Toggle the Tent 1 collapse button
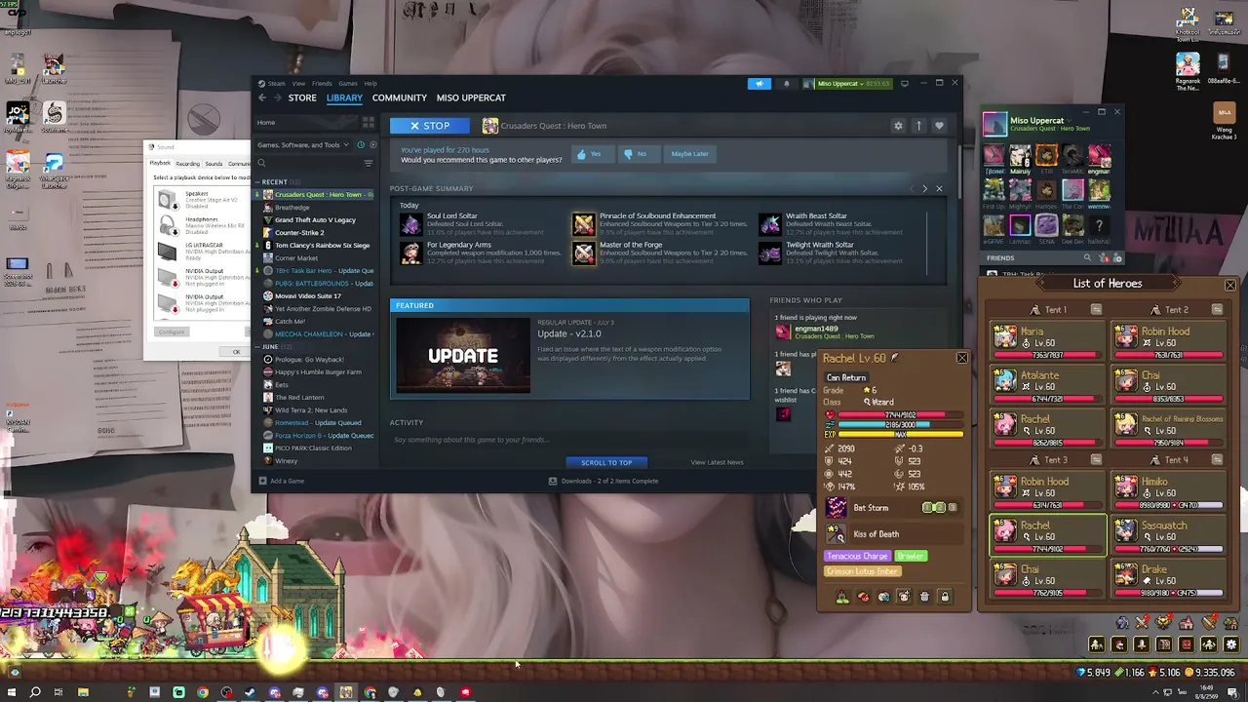Screen dimensions: 1248x702 click(1096, 310)
